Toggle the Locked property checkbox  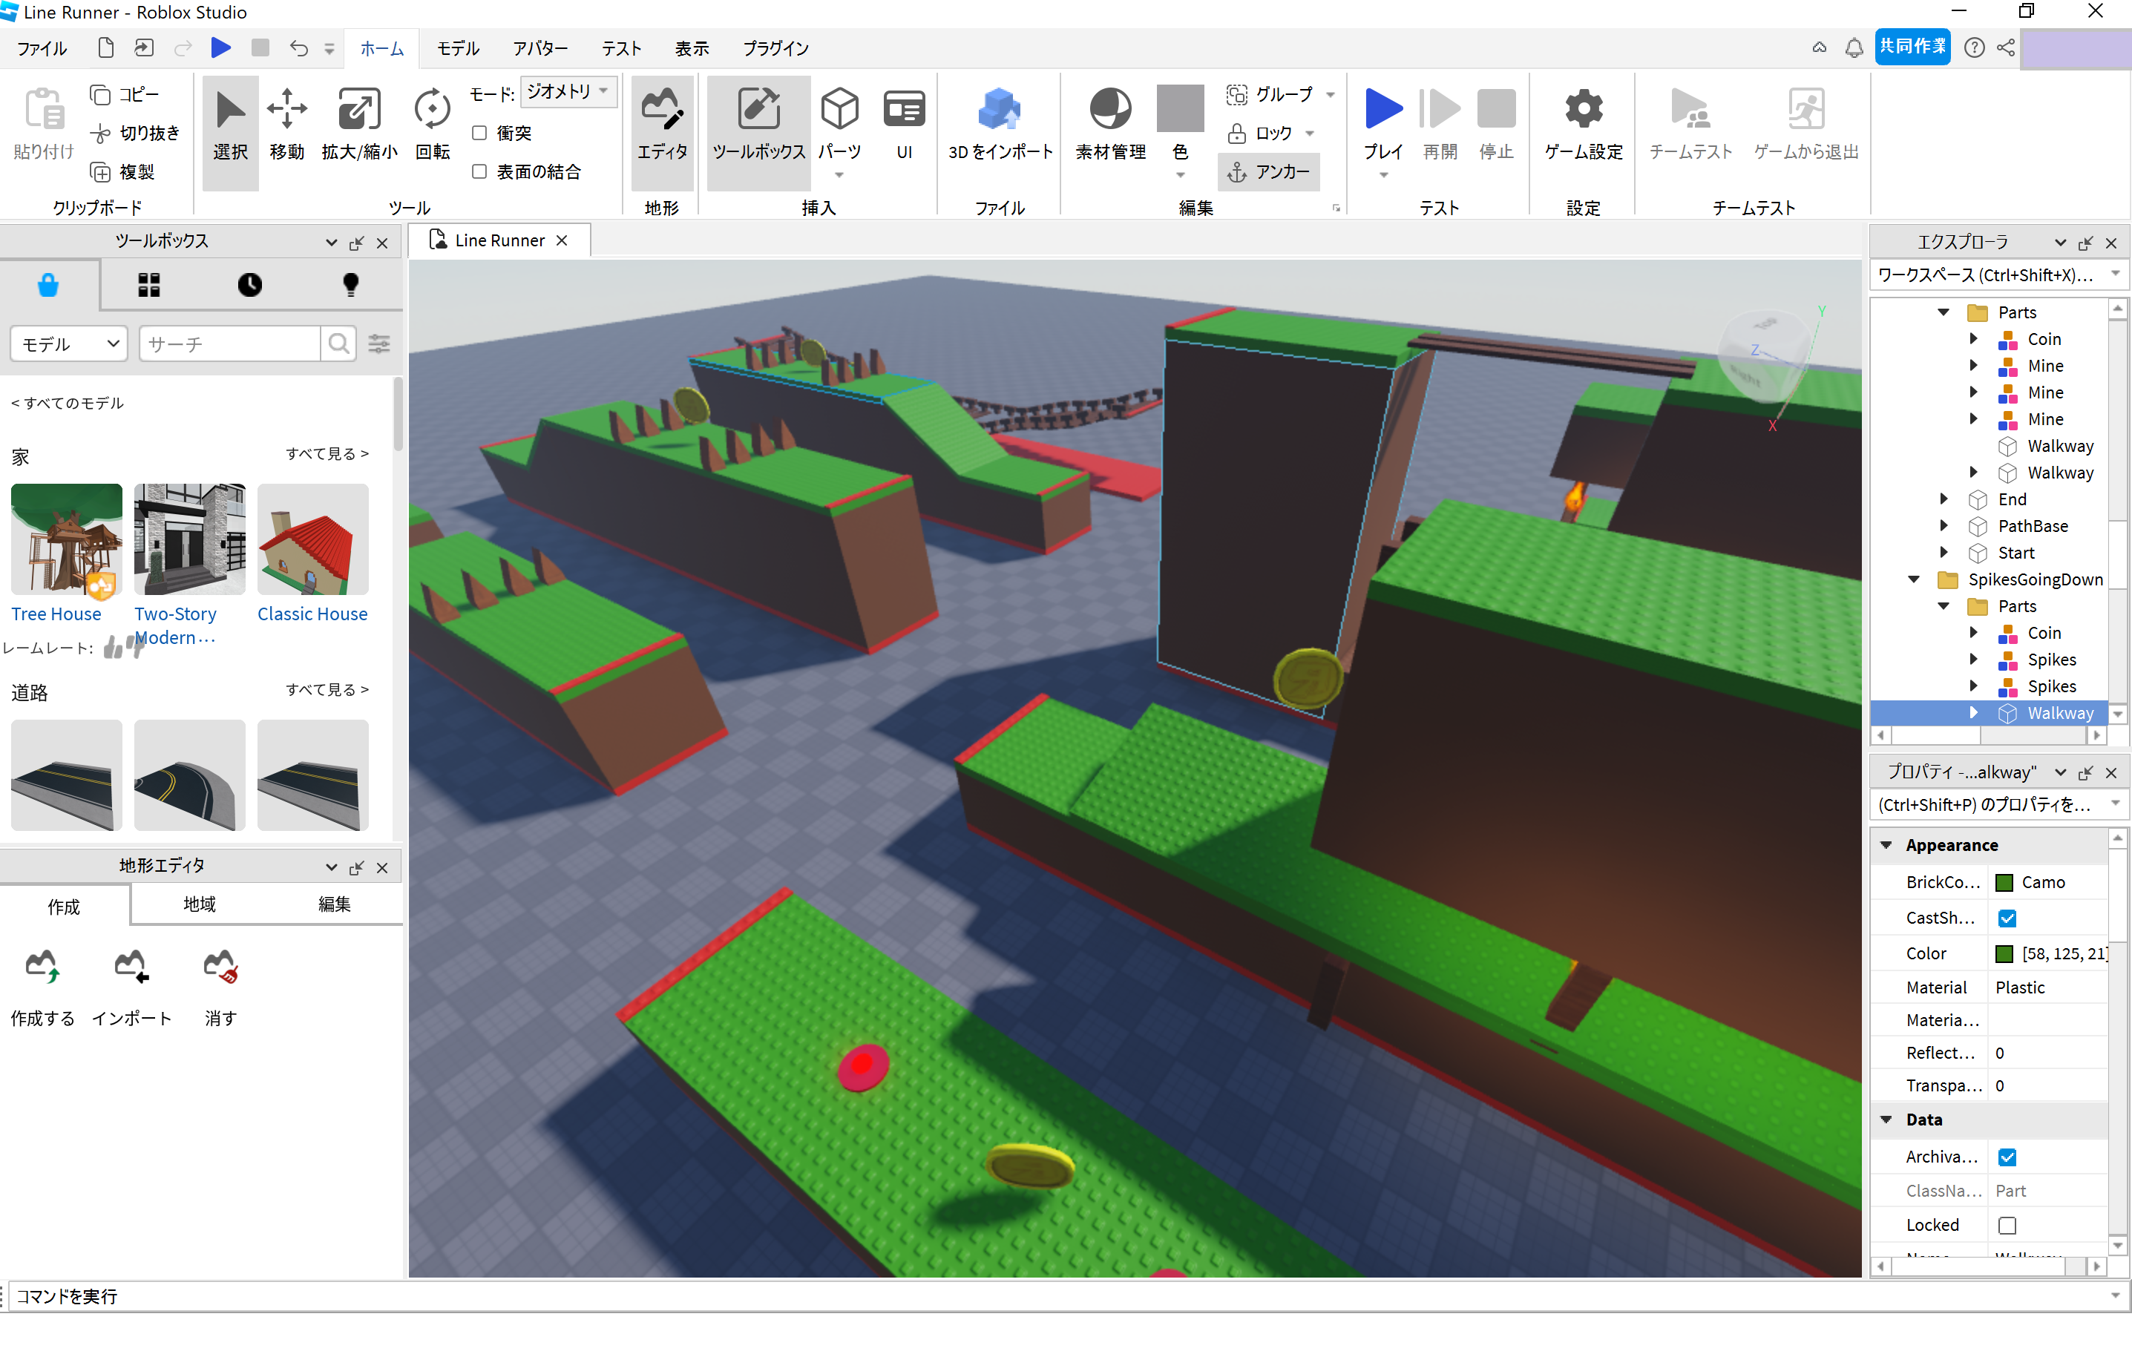[2007, 1226]
